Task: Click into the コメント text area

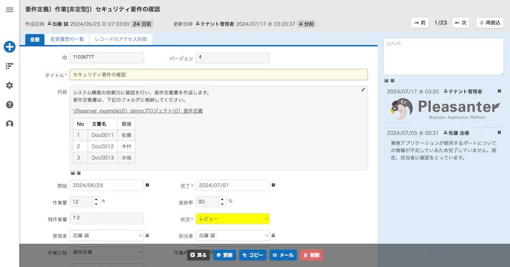Action: 444,57
